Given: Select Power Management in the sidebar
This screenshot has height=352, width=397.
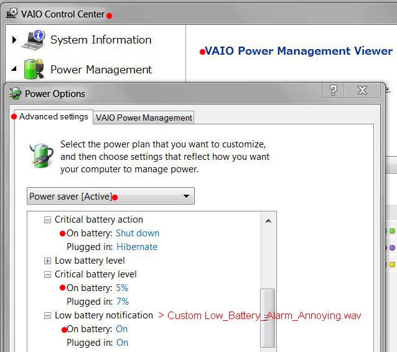Looking at the screenshot, I should 101,70.
